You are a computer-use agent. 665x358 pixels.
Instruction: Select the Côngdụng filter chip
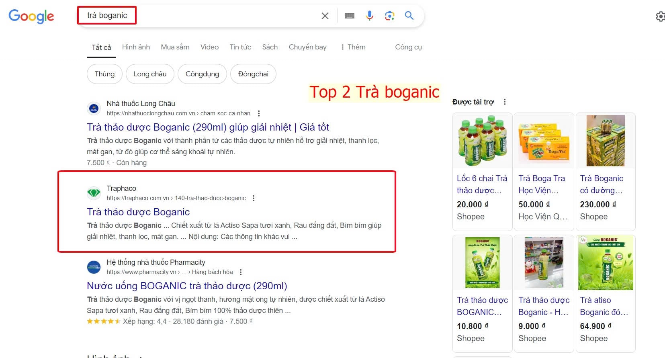(x=202, y=74)
